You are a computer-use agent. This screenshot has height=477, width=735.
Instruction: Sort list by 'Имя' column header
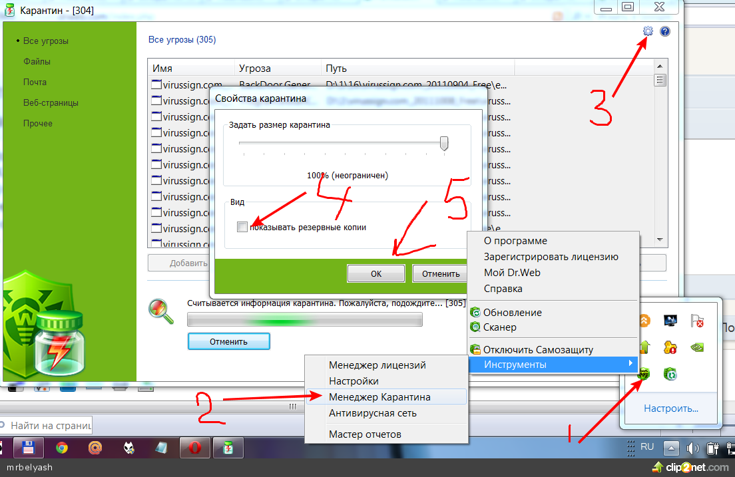191,68
